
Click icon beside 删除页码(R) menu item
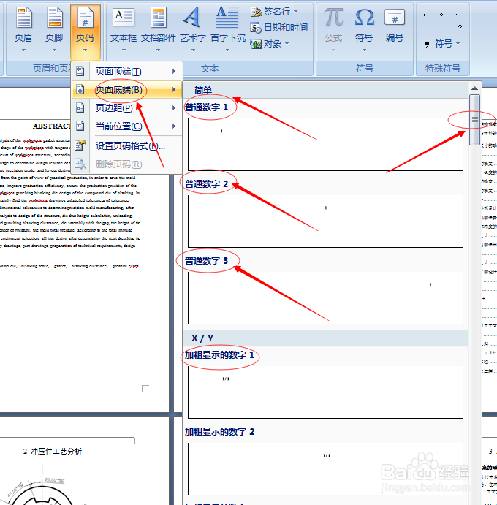coord(80,164)
